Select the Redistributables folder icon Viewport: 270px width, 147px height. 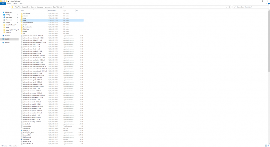click(22, 27)
